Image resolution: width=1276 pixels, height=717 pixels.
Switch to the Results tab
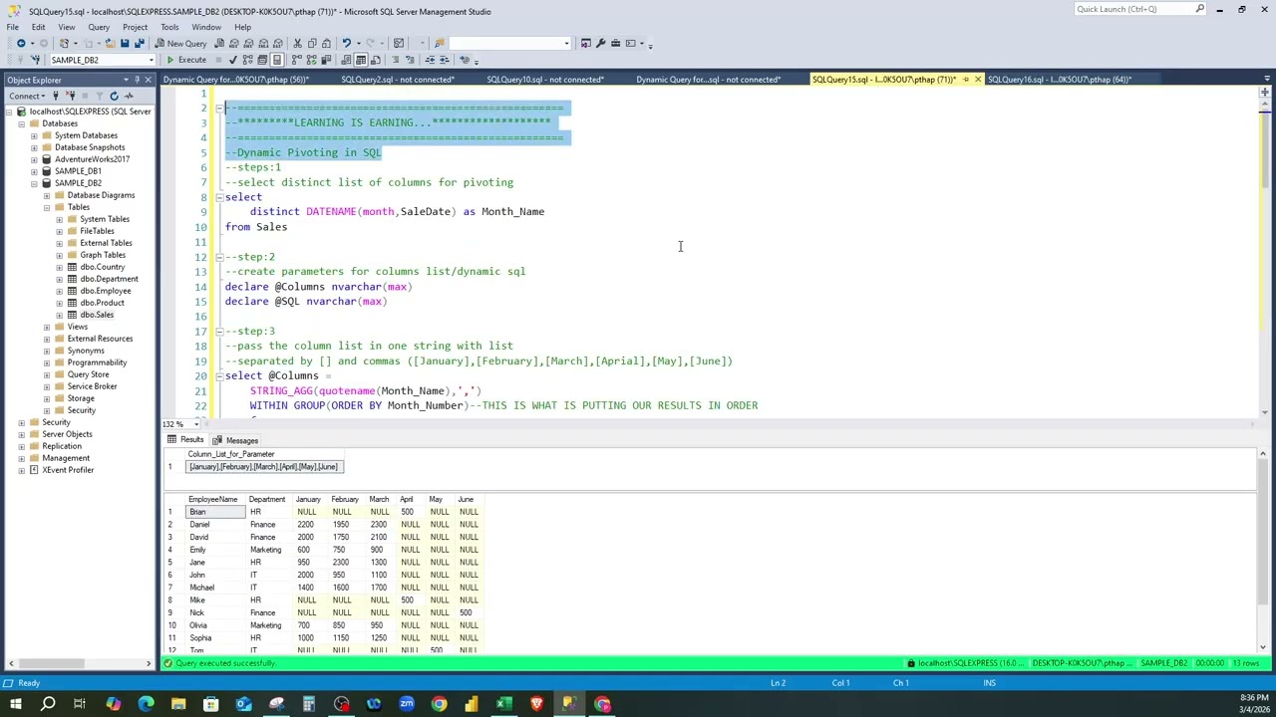[x=186, y=440]
